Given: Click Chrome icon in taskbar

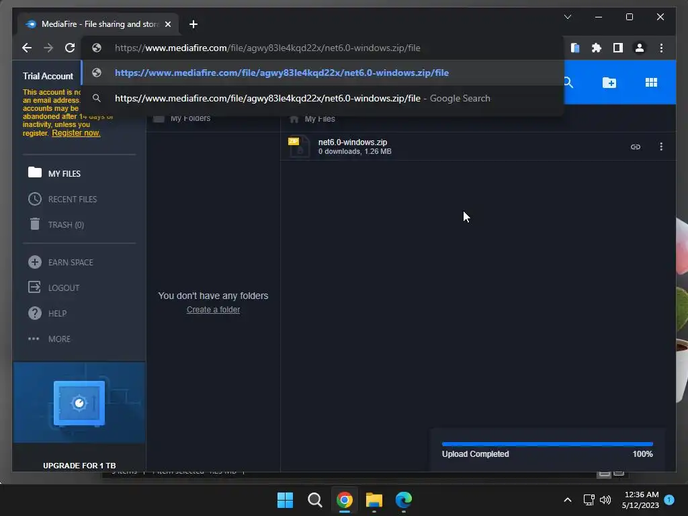Looking at the screenshot, I should 345,500.
